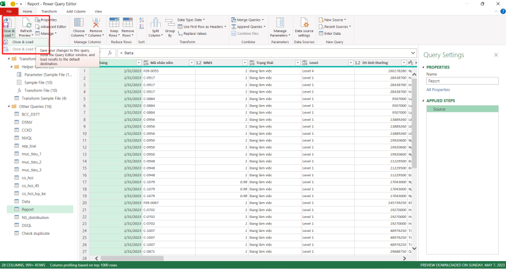This screenshot has height=269, width=506.
Task: Select the DSNV query
Action: click(27, 122)
